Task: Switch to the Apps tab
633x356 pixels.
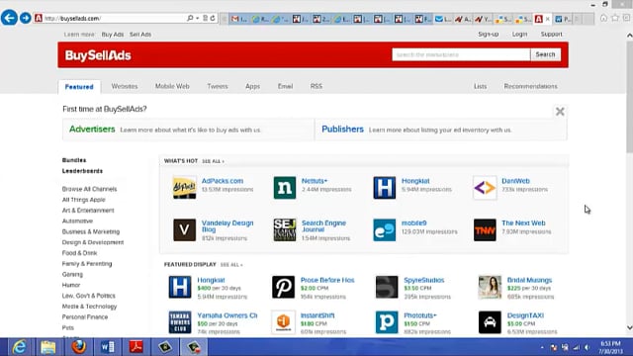Action: coord(253,86)
